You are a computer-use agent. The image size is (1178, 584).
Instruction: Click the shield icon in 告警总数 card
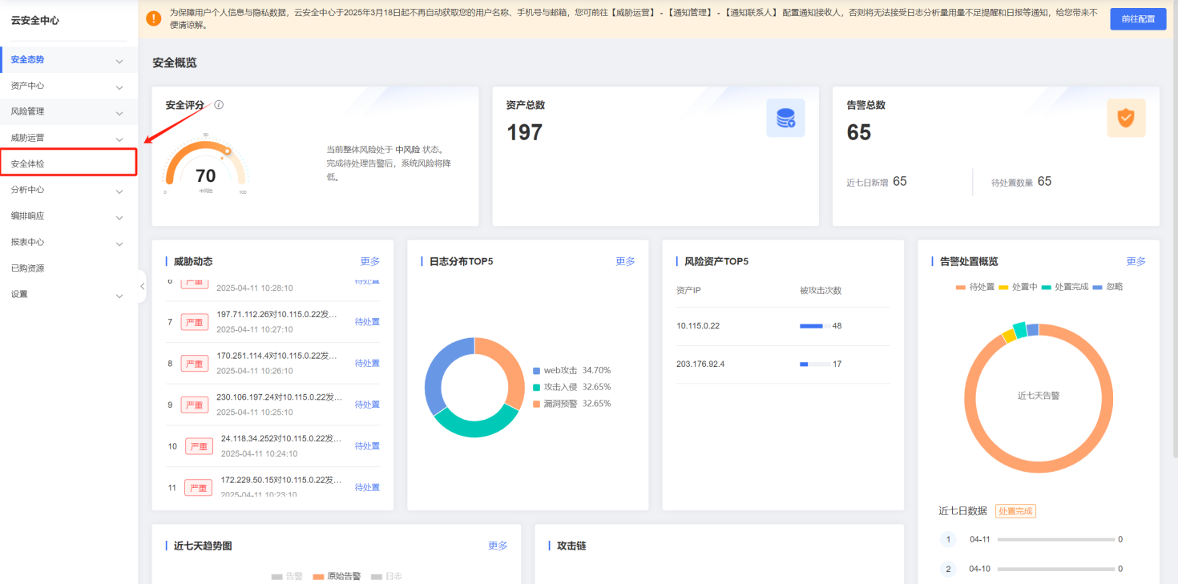pyautogui.click(x=1126, y=119)
